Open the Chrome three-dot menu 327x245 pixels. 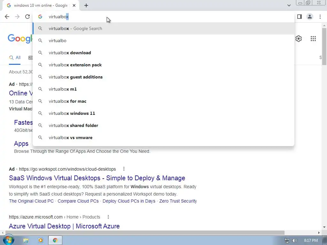point(320,17)
